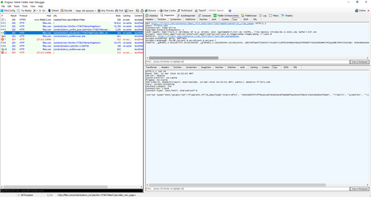The image size is (371, 197).
Task: Open the View menu
Action: tap(33, 6)
